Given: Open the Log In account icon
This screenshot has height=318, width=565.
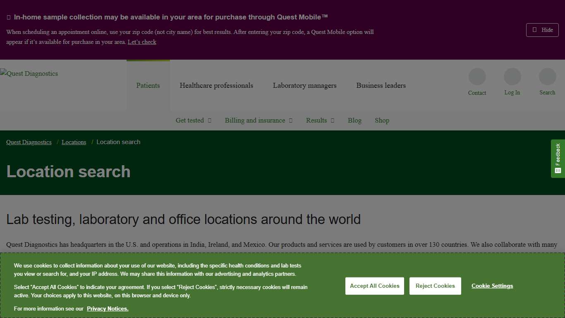Looking at the screenshot, I should [512, 77].
